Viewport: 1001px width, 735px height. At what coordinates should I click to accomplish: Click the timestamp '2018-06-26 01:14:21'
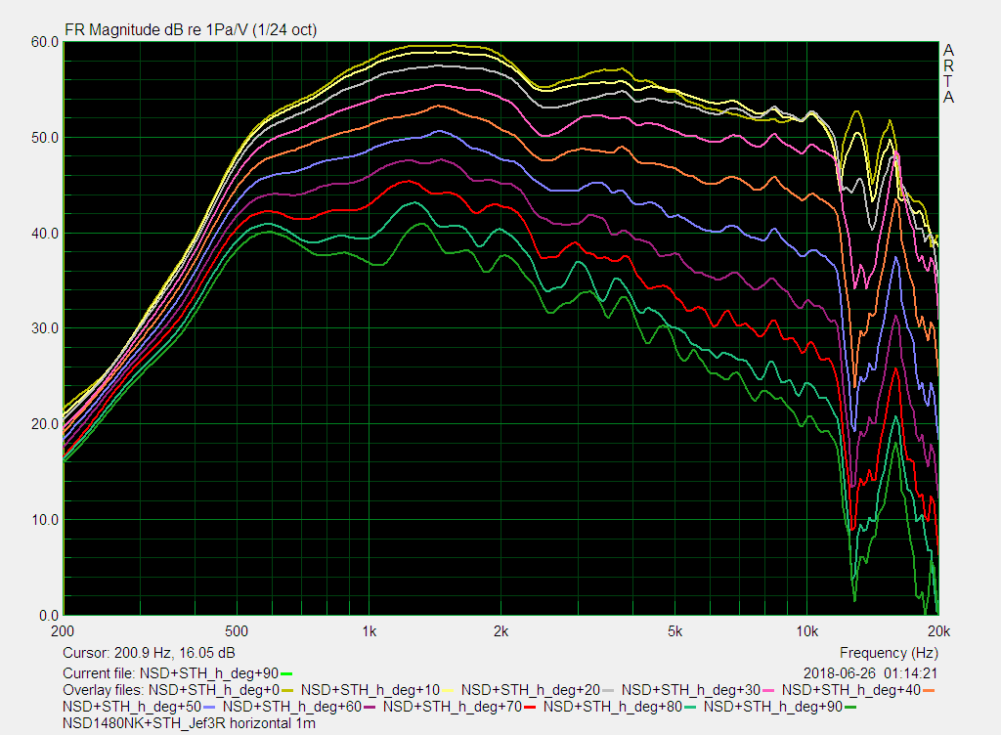(x=870, y=673)
